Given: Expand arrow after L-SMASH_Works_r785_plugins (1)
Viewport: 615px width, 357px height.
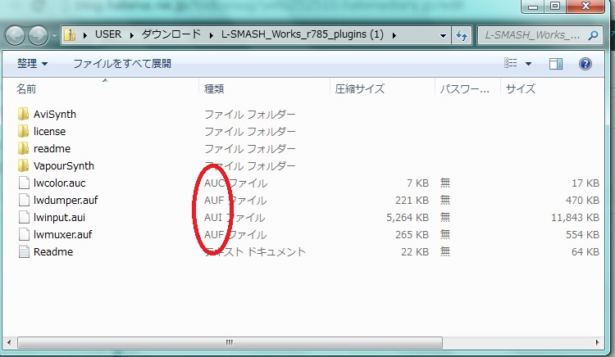Looking at the screenshot, I should (394, 35).
